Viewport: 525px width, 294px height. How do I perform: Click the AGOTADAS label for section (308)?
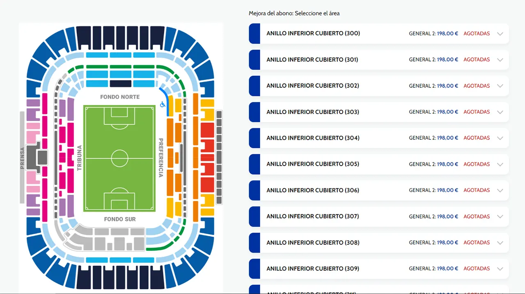coord(477,242)
